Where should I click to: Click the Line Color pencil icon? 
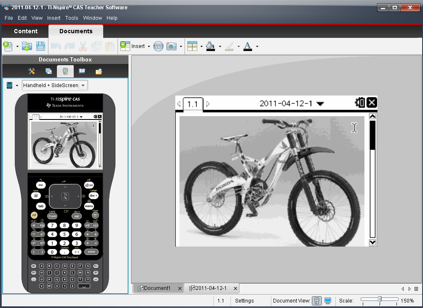229,46
